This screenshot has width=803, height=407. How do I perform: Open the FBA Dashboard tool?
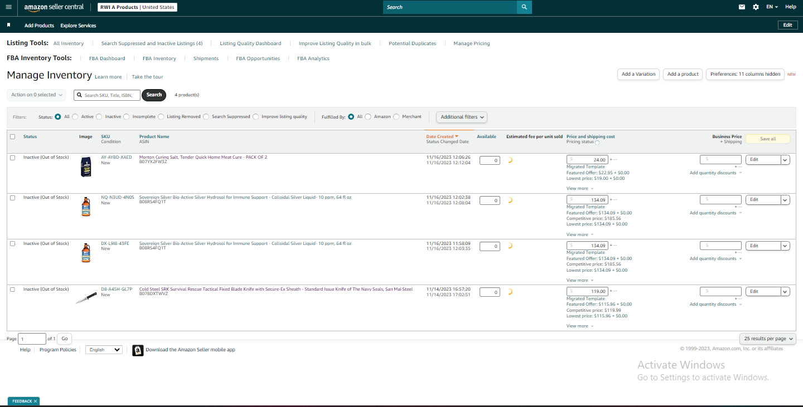click(x=107, y=58)
